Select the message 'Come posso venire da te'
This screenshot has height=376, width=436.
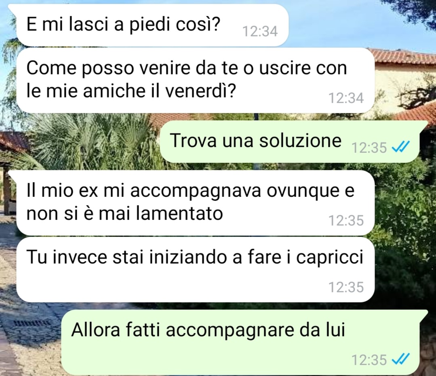point(196,80)
